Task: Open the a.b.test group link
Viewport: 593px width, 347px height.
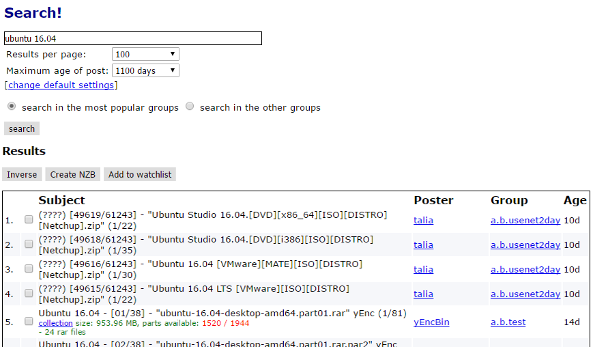Action: [508, 322]
